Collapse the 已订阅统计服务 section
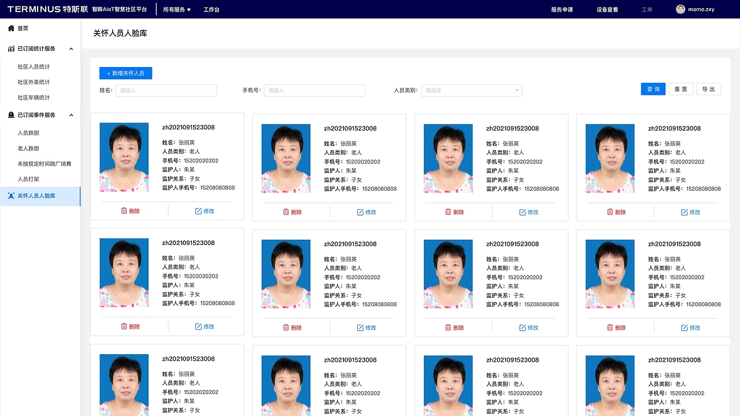 click(x=71, y=49)
